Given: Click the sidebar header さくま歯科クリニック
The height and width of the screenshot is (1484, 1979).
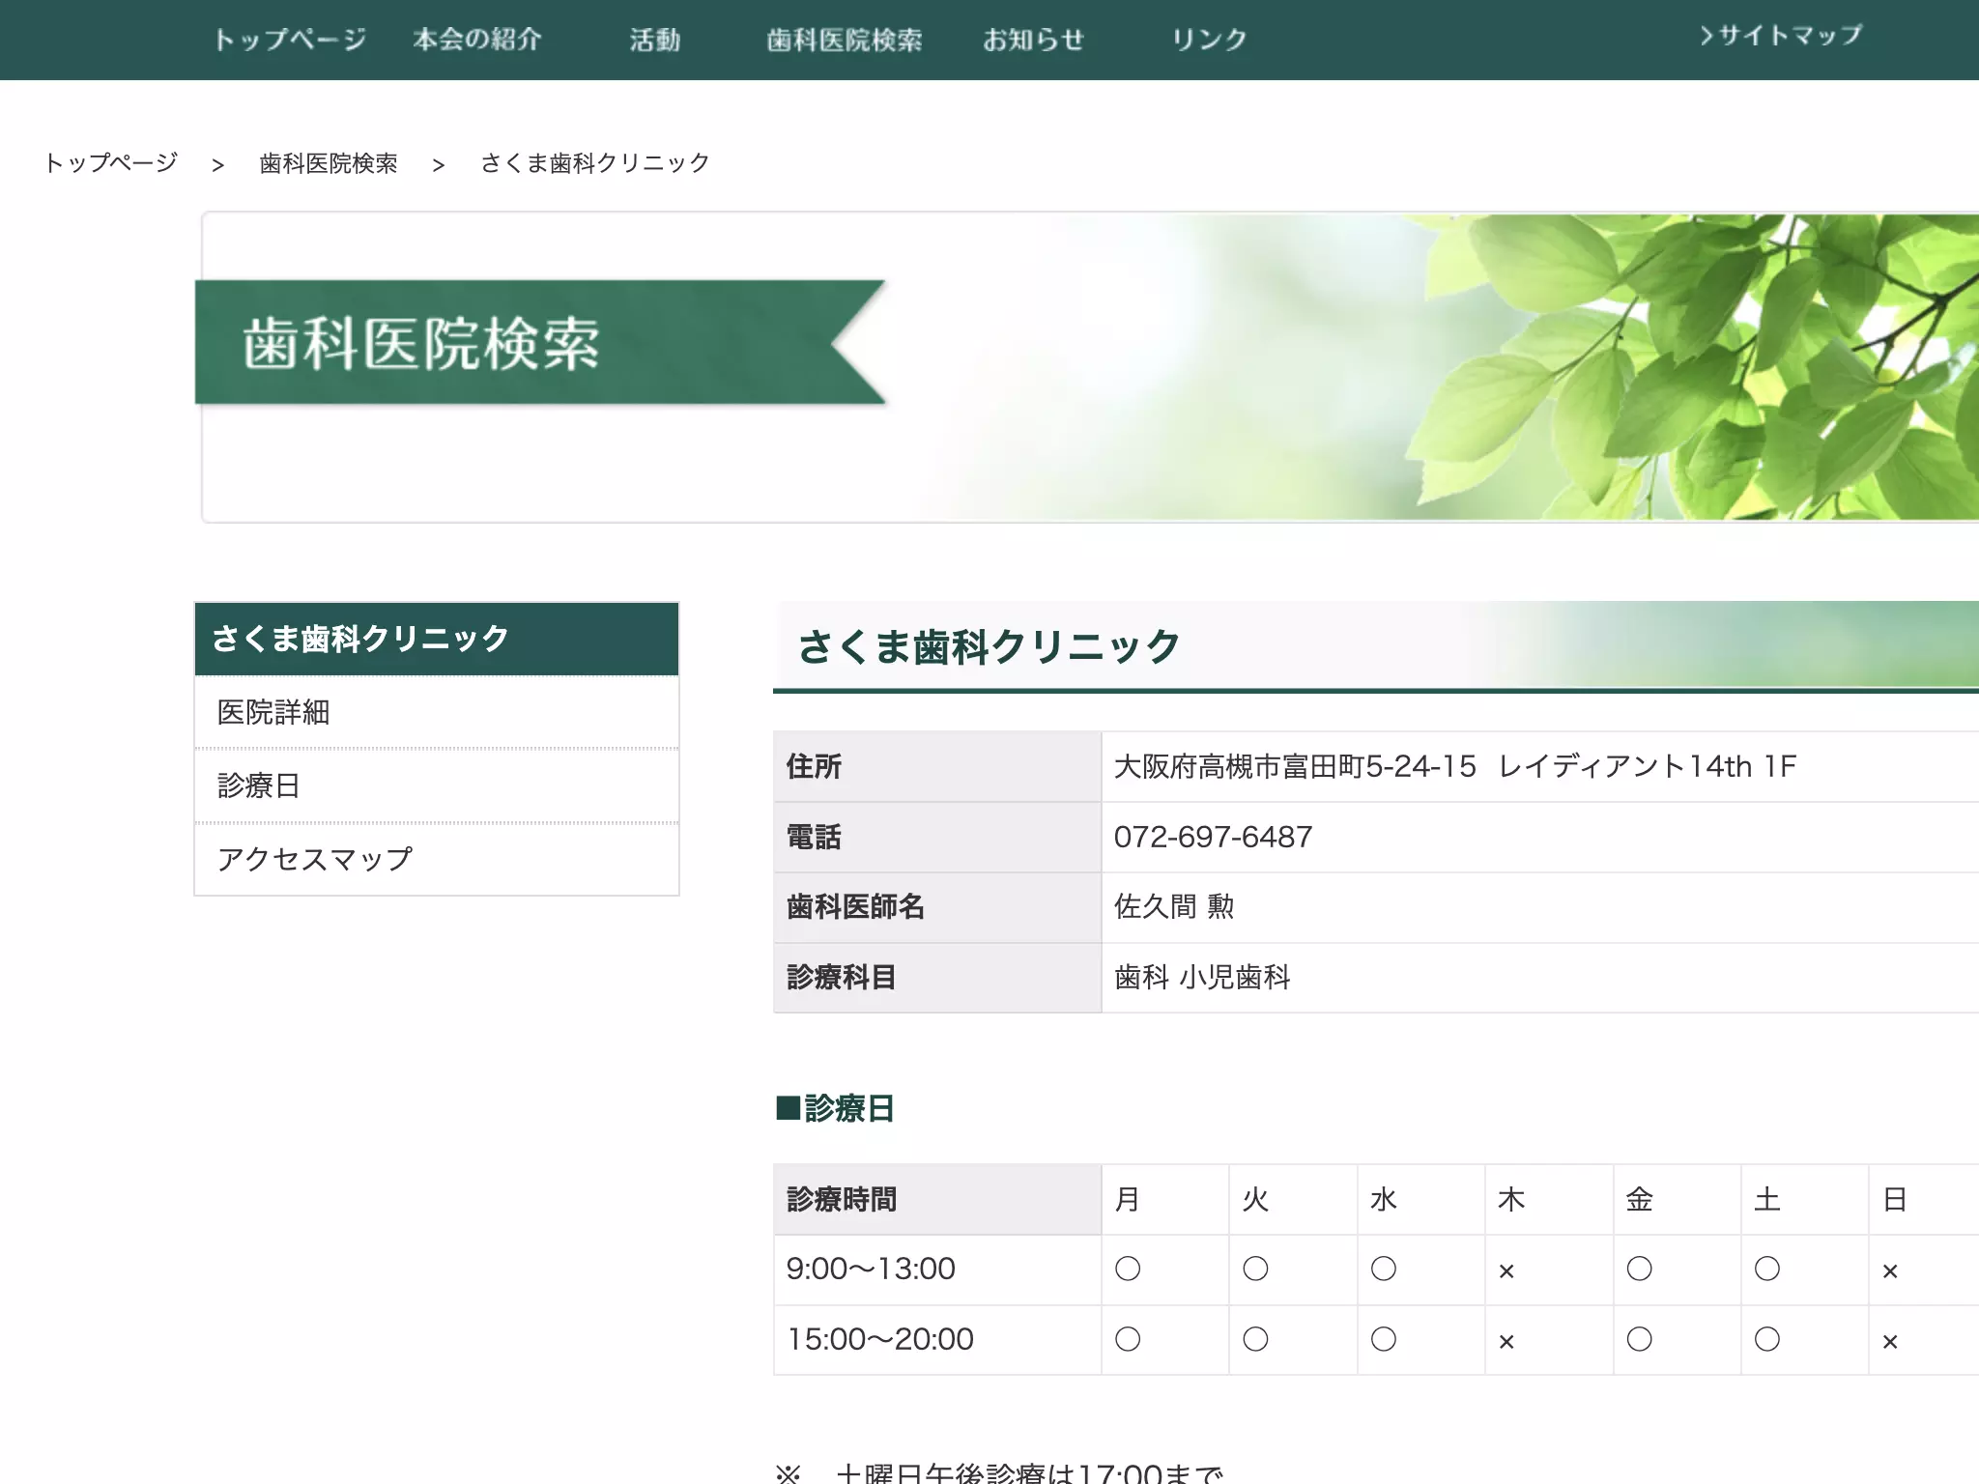Looking at the screenshot, I should 437,639.
